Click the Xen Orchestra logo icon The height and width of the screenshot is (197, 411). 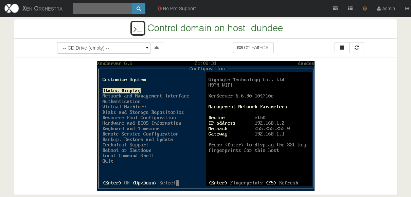pos(12,8)
